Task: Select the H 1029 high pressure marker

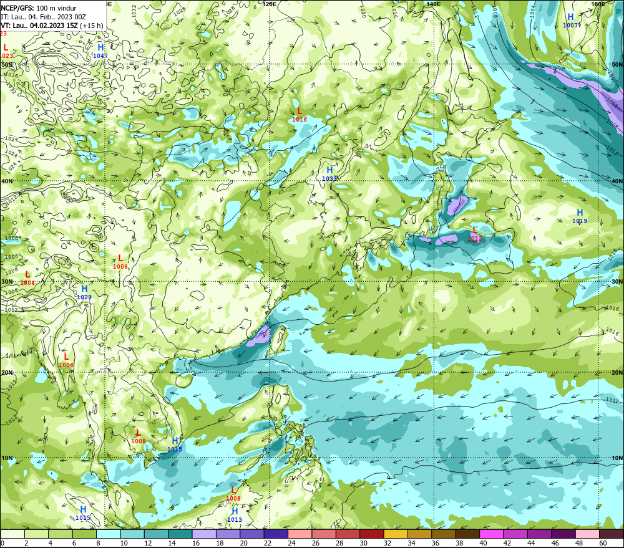Action: (84, 292)
